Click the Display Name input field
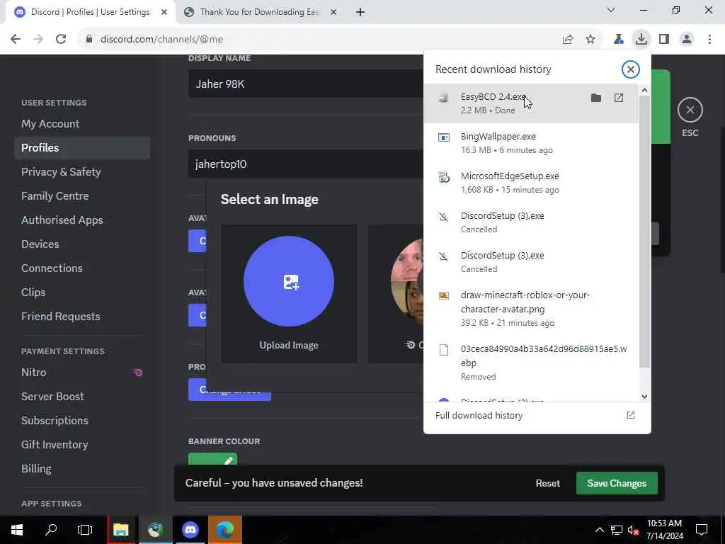 pos(306,84)
